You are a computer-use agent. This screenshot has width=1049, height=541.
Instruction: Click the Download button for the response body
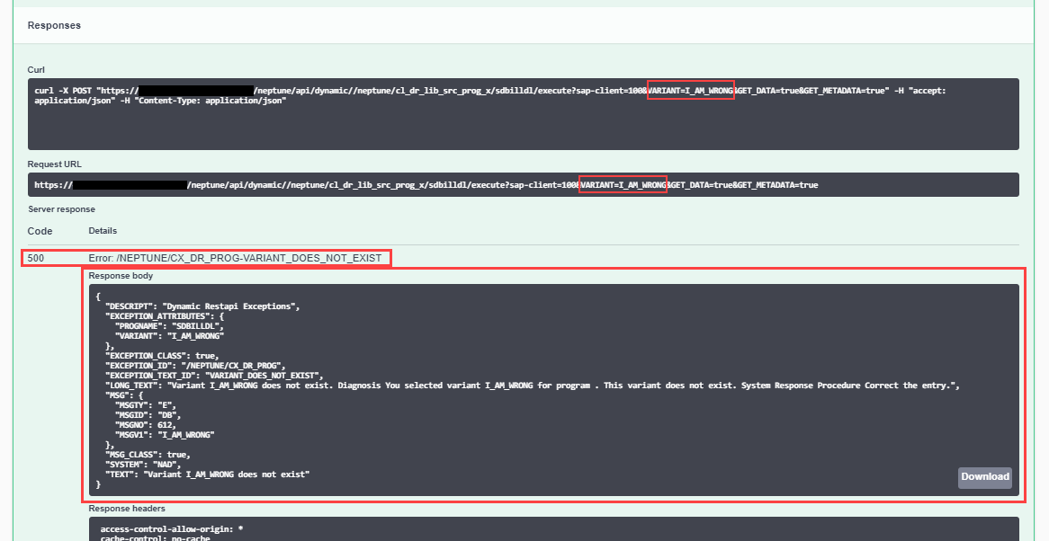pyautogui.click(x=984, y=477)
